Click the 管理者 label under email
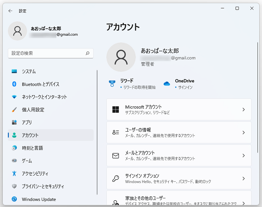This screenshot has width=262, height=207. 147,64
